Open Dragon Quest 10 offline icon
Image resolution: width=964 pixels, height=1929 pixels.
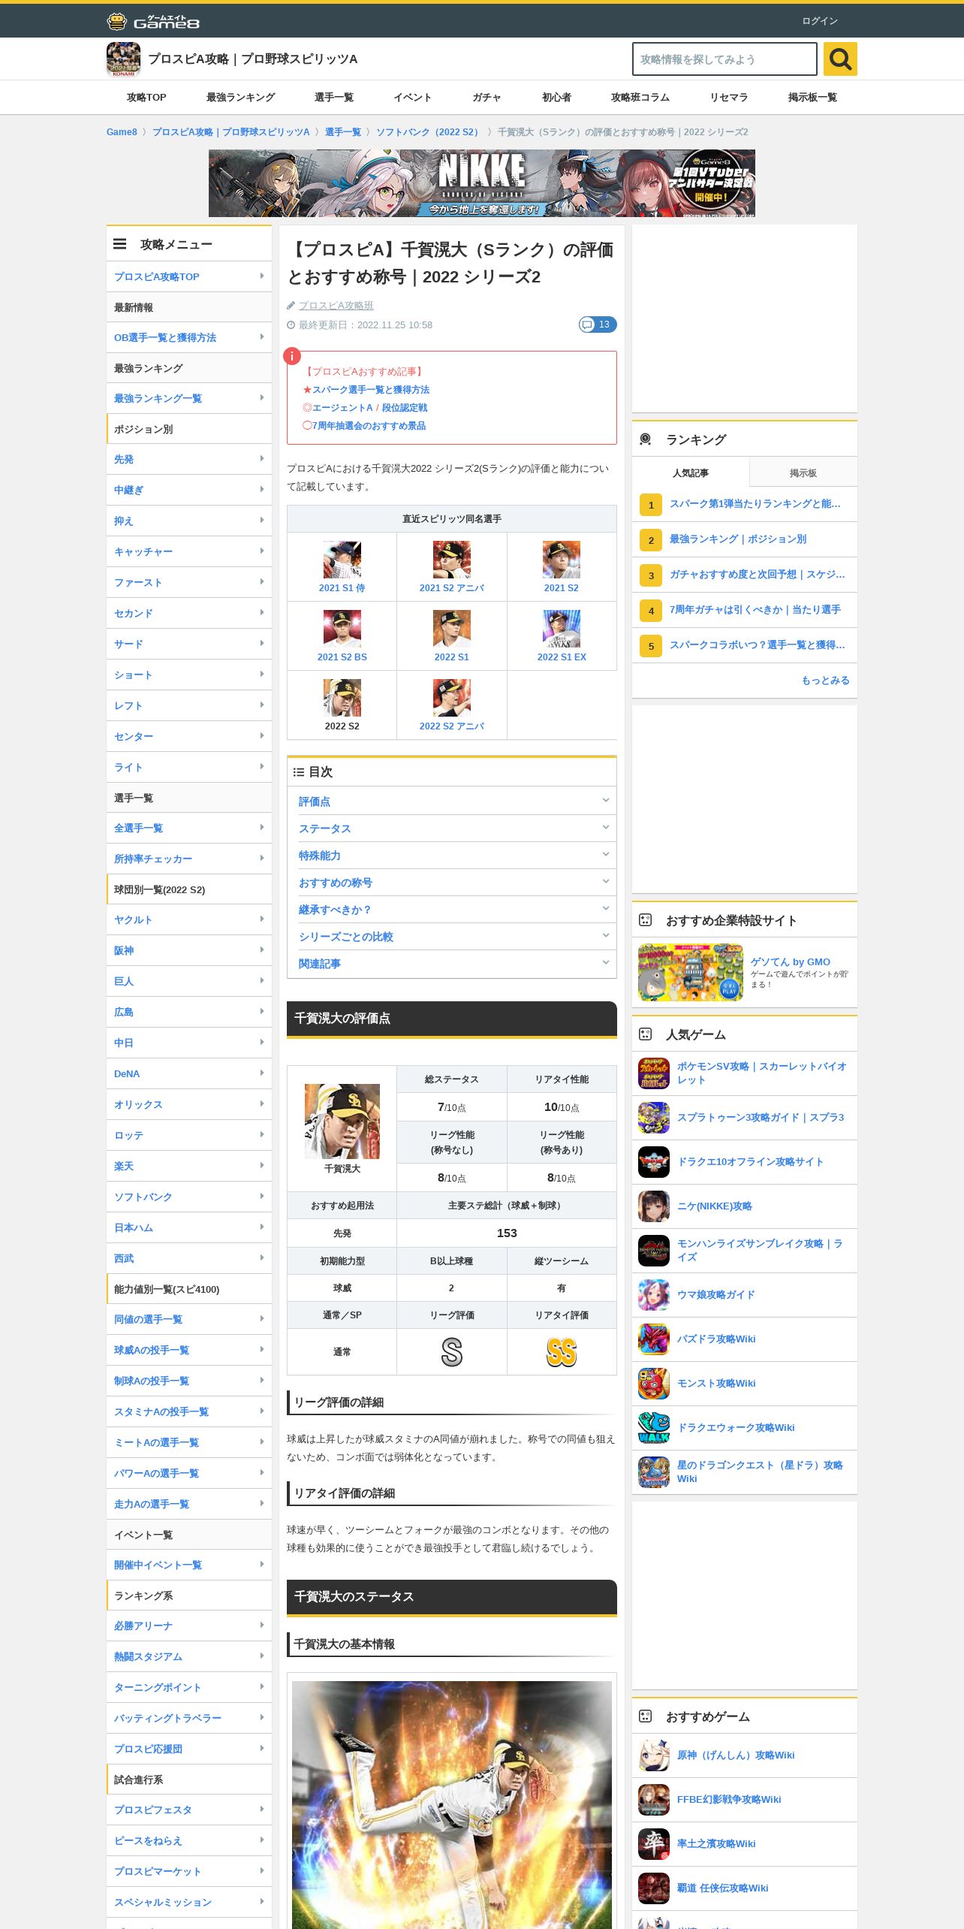coord(654,1162)
